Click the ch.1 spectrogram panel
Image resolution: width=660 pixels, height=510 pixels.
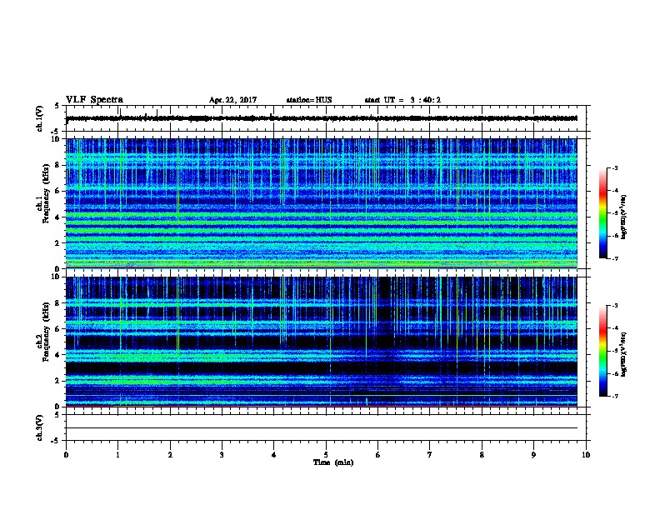tap(322, 203)
